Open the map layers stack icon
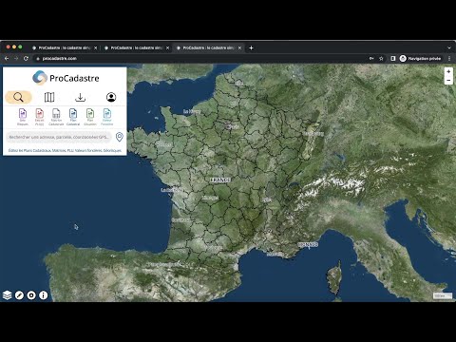The width and height of the screenshot is (456, 342). pos(7,295)
